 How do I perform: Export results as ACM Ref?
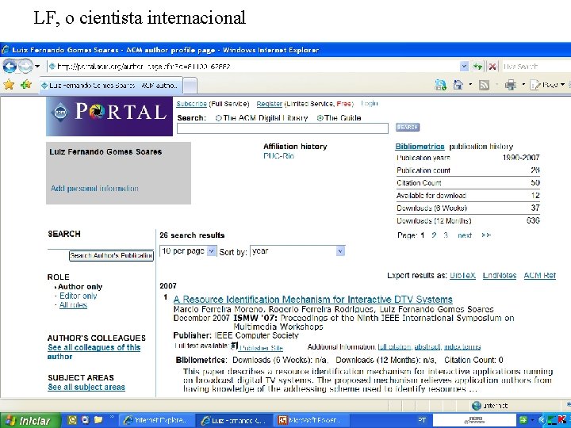[540, 276]
